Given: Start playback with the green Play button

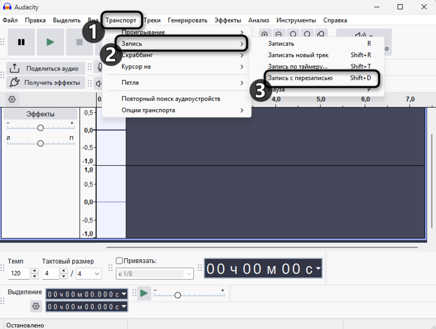Looking at the screenshot, I should click(50, 42).
